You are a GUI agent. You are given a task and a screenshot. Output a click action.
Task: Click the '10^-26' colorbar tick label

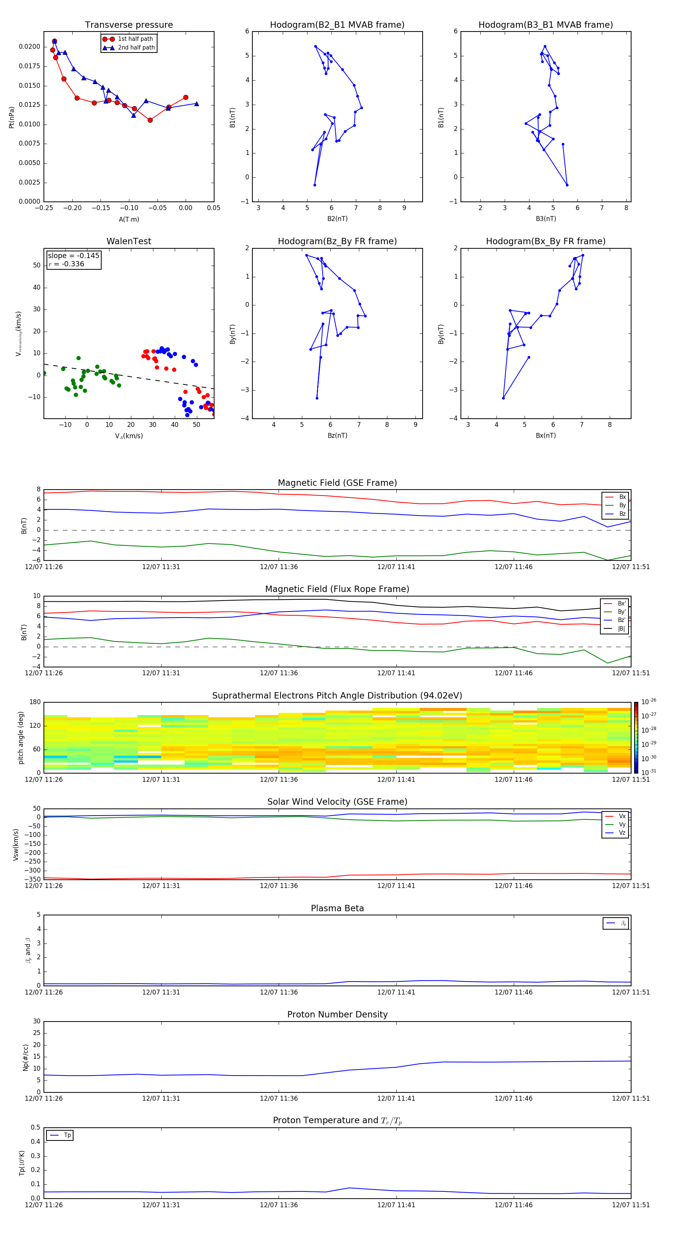pyautogui.click(x=649, y=702)
